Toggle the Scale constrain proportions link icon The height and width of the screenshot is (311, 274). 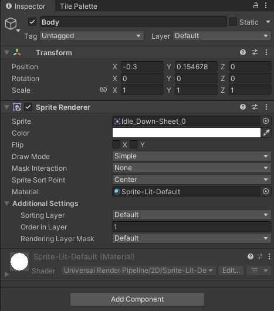[103, 90]
